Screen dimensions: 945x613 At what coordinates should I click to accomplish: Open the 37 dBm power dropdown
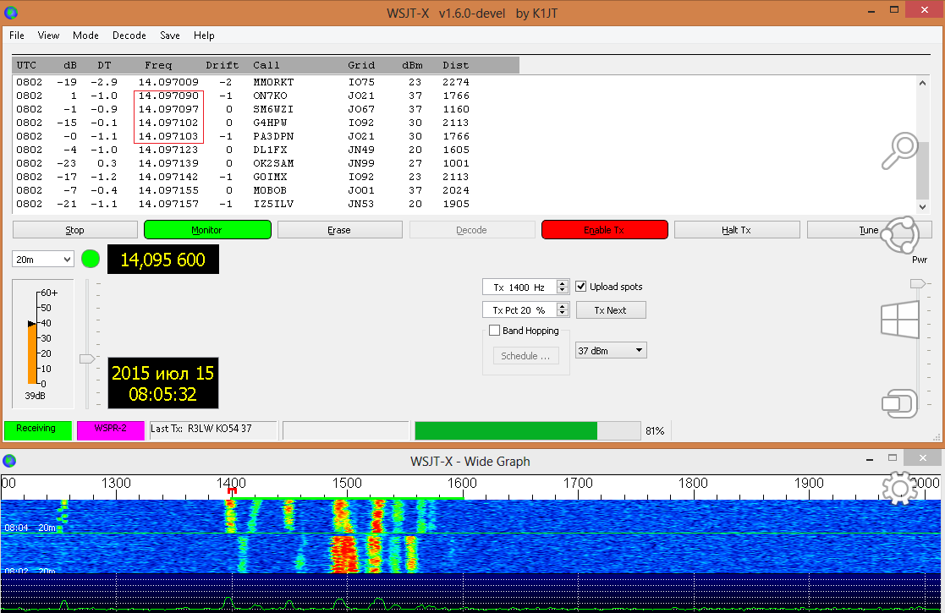point(611,350)
